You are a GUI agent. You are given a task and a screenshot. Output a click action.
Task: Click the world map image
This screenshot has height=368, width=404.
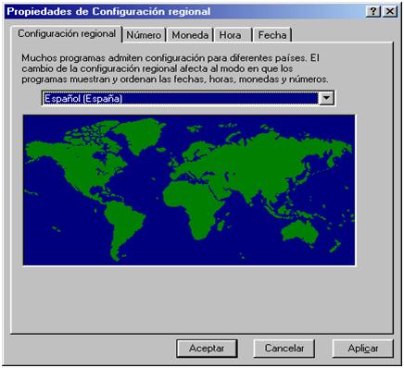[189, 190]
